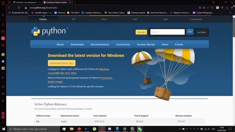Screen dimensions: 235x132
Task: Click the yellow extension icon in toolbar
Action: coord(217,8)
